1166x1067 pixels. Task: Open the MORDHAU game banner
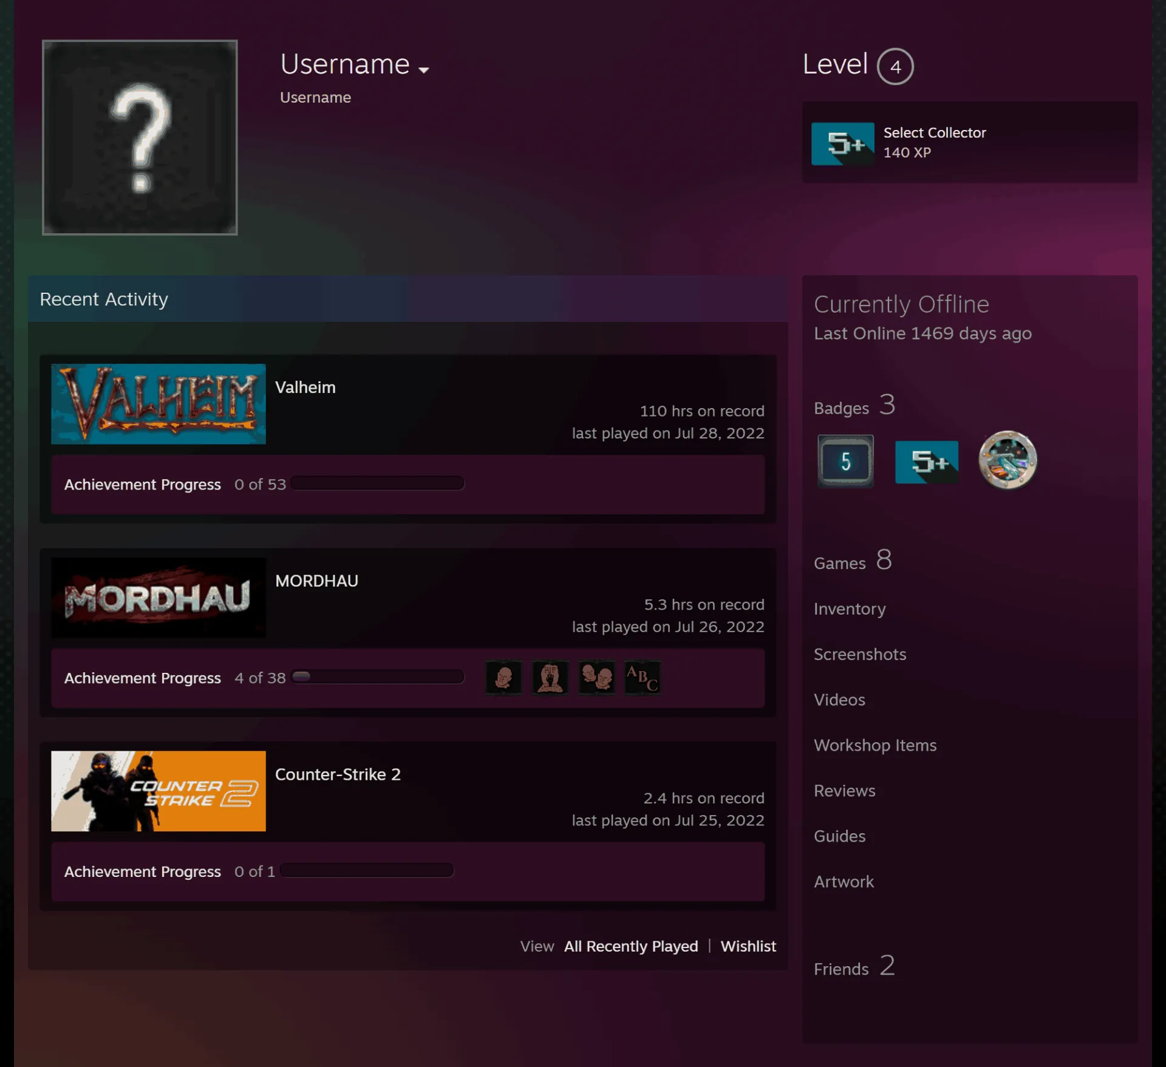(x=159, y=598)
